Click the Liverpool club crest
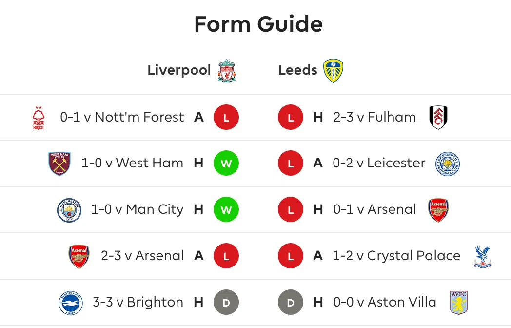The height and width of the screenshot is (328, 511). tap(227, 71)
